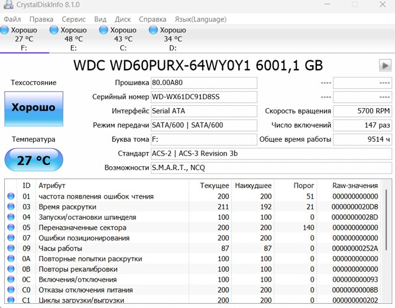This screenshot has height=308, width=395.
Task: Select drive D: status orb at 34 °C
Action: pos(154,30)
